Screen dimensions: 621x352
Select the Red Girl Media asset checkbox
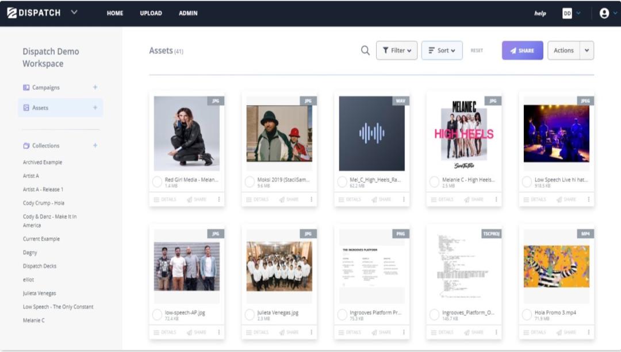coord(157,182)
